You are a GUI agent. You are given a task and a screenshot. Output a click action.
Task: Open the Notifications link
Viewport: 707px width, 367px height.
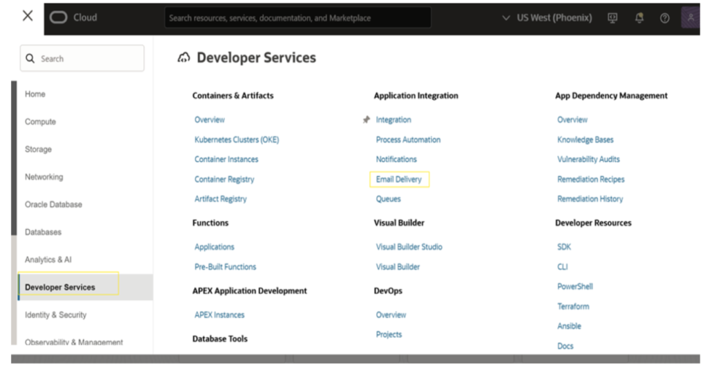396,159
